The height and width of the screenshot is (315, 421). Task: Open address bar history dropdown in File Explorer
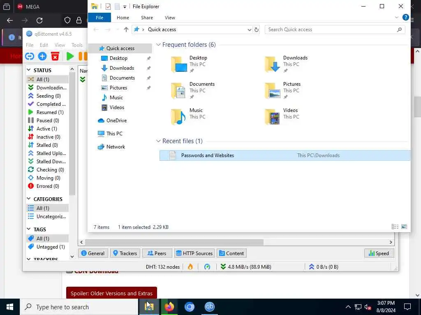click(x=250, y=30)
